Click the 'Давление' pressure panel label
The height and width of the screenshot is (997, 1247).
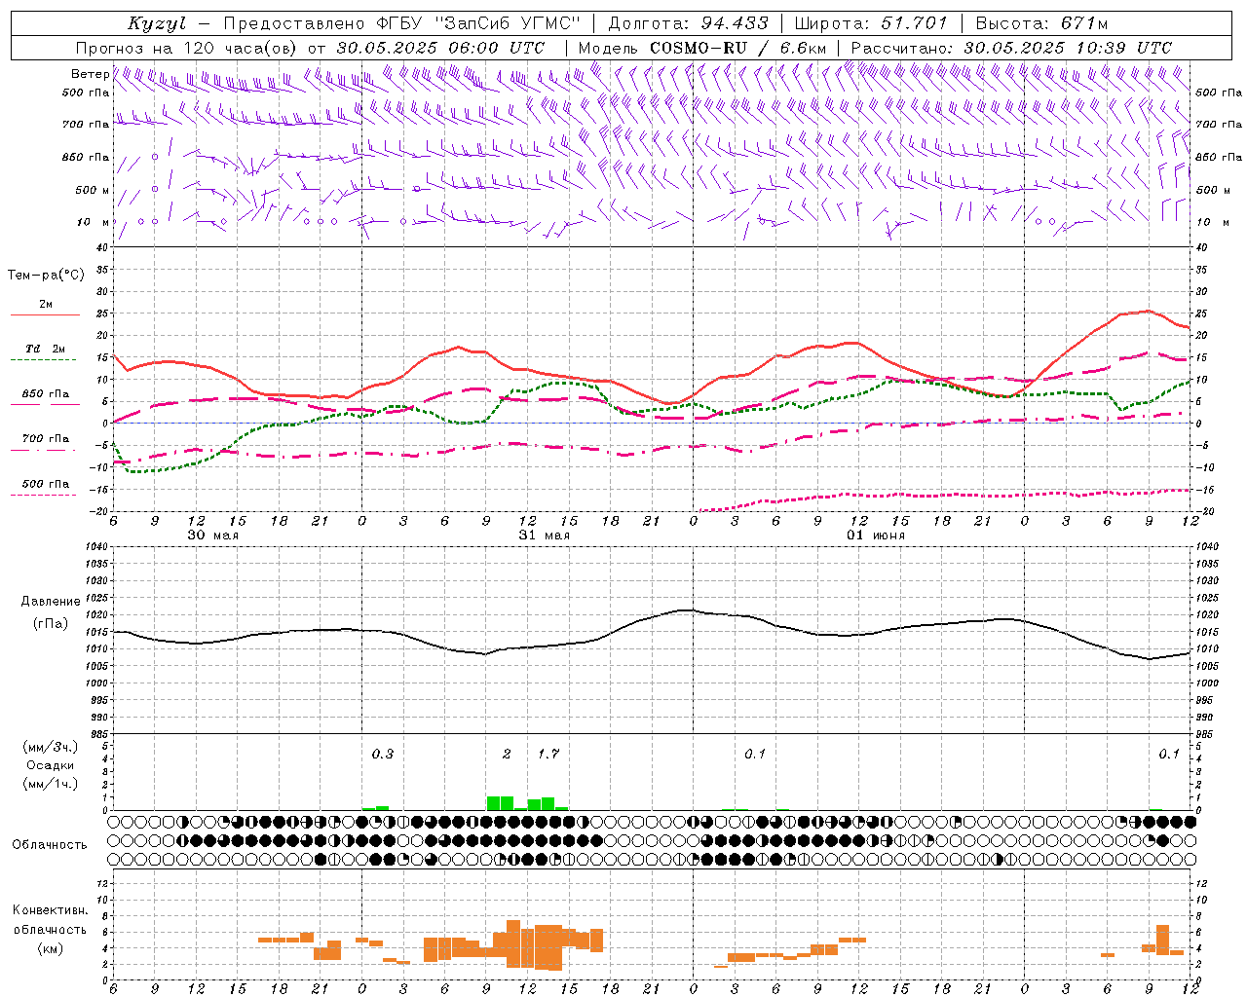click(51, 602)
